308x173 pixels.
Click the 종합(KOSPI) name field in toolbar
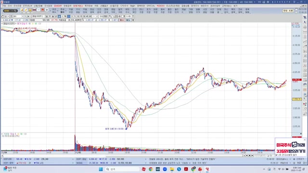(38, 16)
